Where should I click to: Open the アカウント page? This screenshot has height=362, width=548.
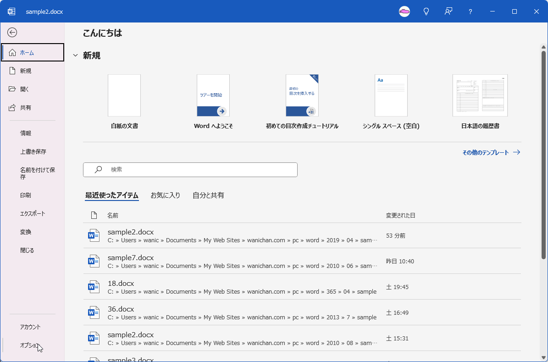pos(33,327)
